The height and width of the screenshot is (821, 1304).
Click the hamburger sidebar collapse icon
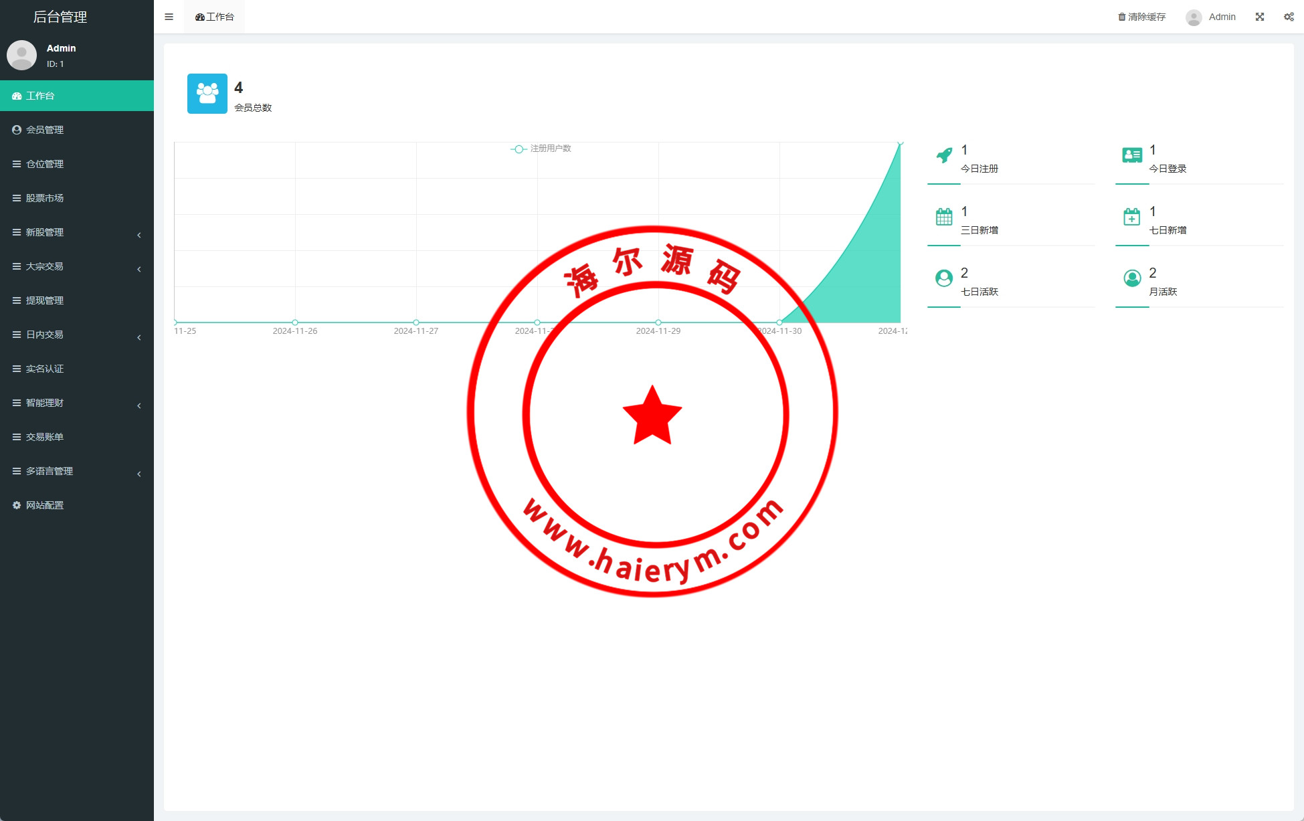pos(169,17)
